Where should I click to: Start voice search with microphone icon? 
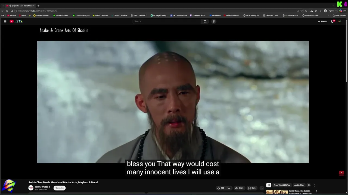214,21
